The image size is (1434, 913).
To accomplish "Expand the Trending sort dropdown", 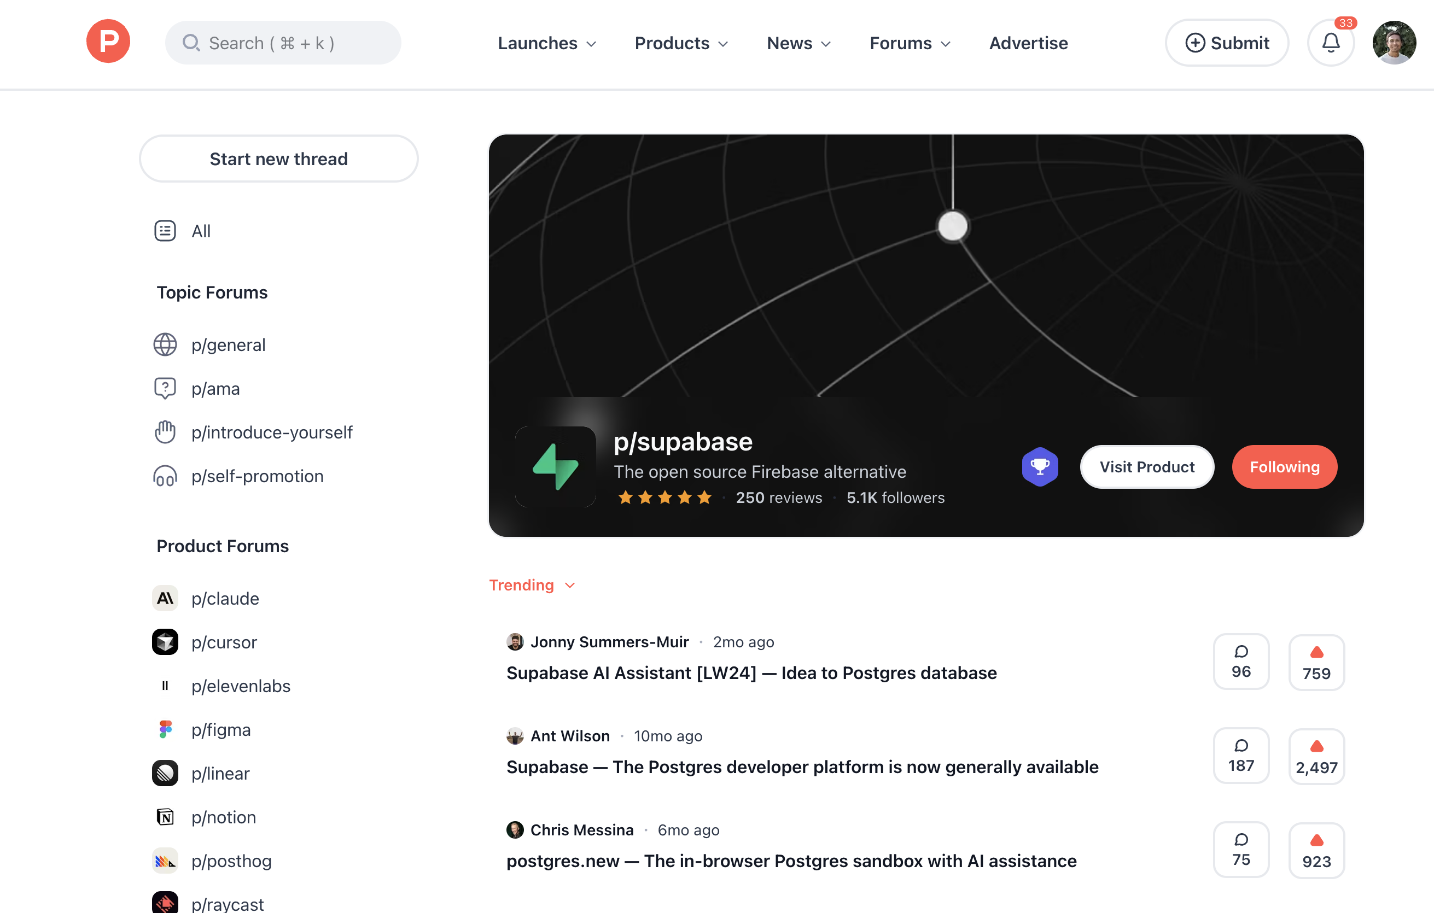I will tap(532, 585).
